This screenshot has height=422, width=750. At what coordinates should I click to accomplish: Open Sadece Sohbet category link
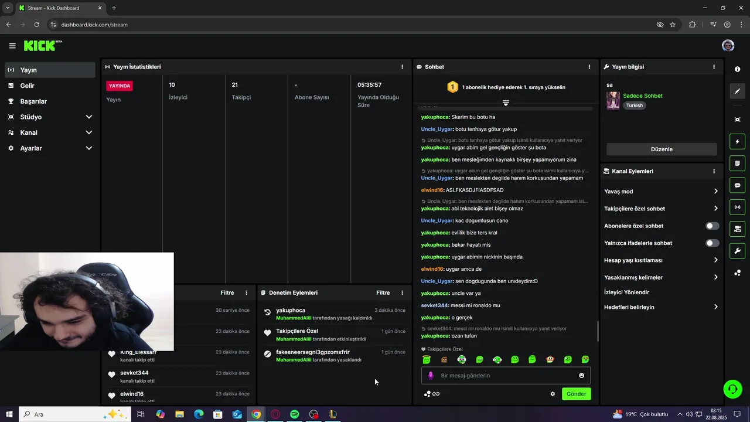(642, 96)
